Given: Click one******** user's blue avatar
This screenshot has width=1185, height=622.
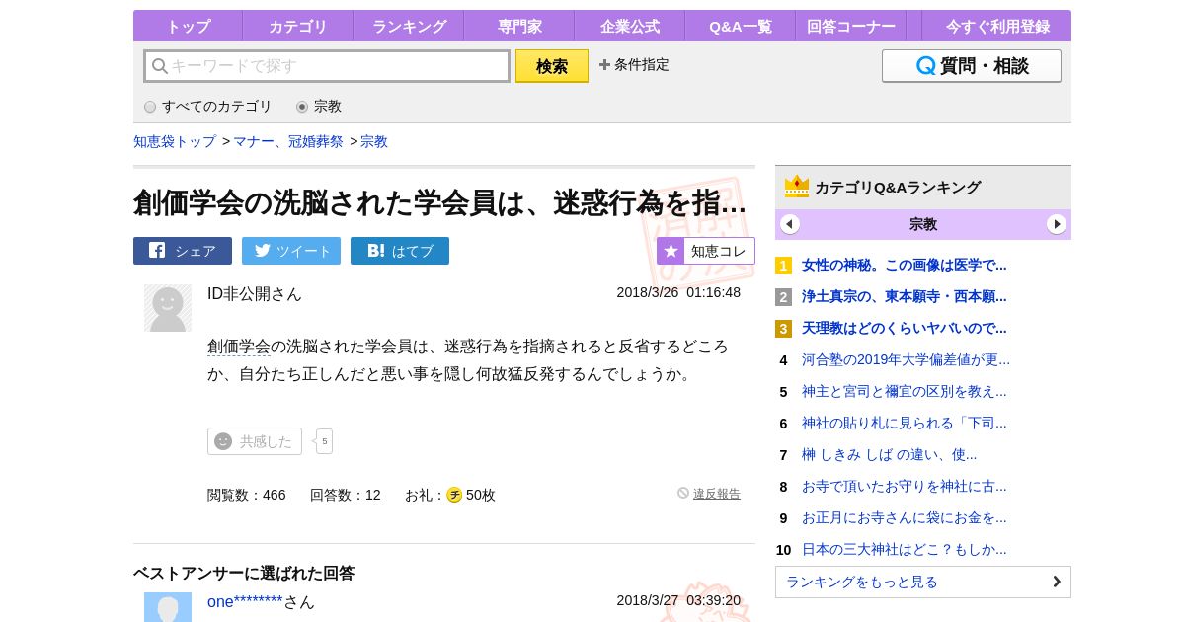Looking at the screenshot, I should click(168, 607).
